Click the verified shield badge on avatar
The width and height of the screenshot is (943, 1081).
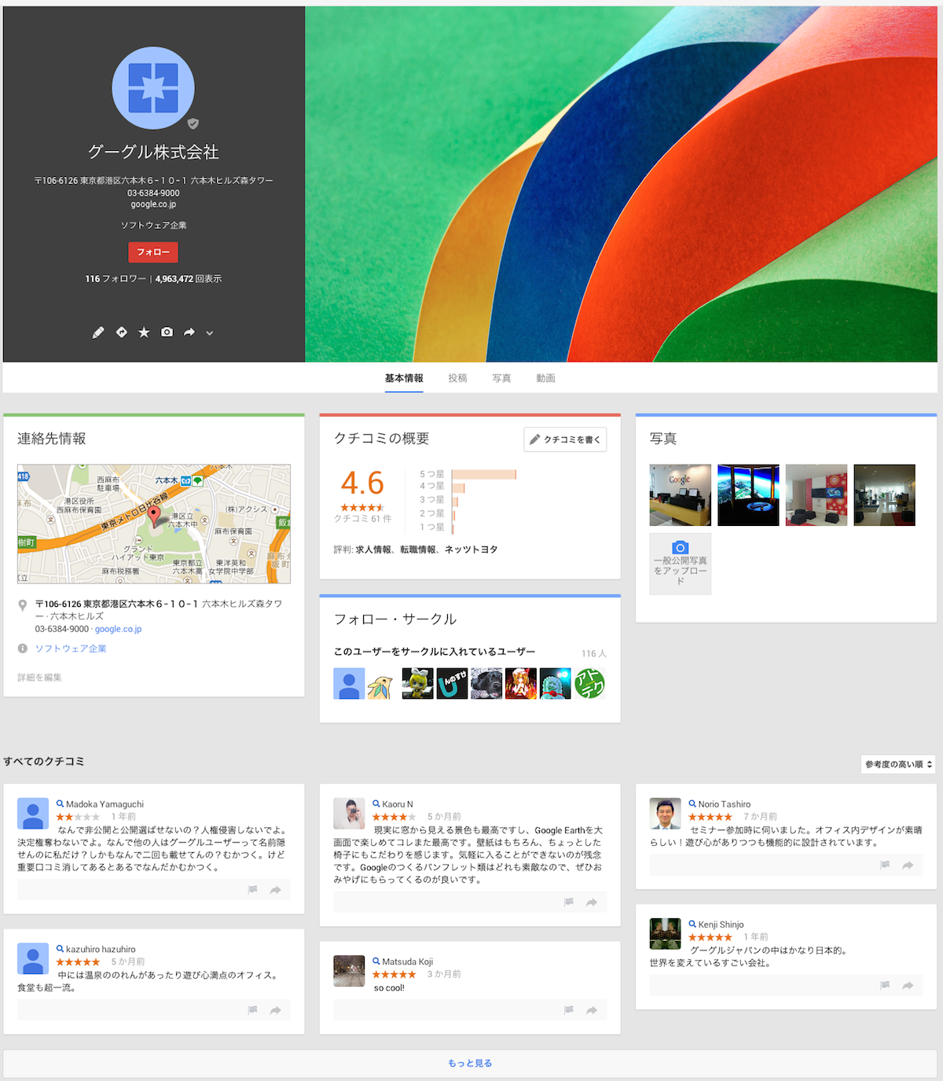coord(193,123)
